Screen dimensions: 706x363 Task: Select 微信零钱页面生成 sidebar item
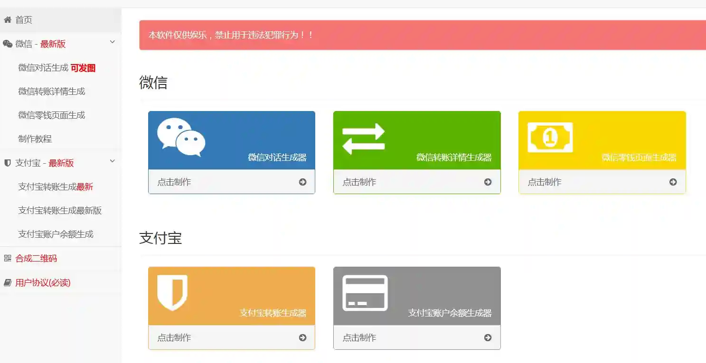[x=51, y=115]
